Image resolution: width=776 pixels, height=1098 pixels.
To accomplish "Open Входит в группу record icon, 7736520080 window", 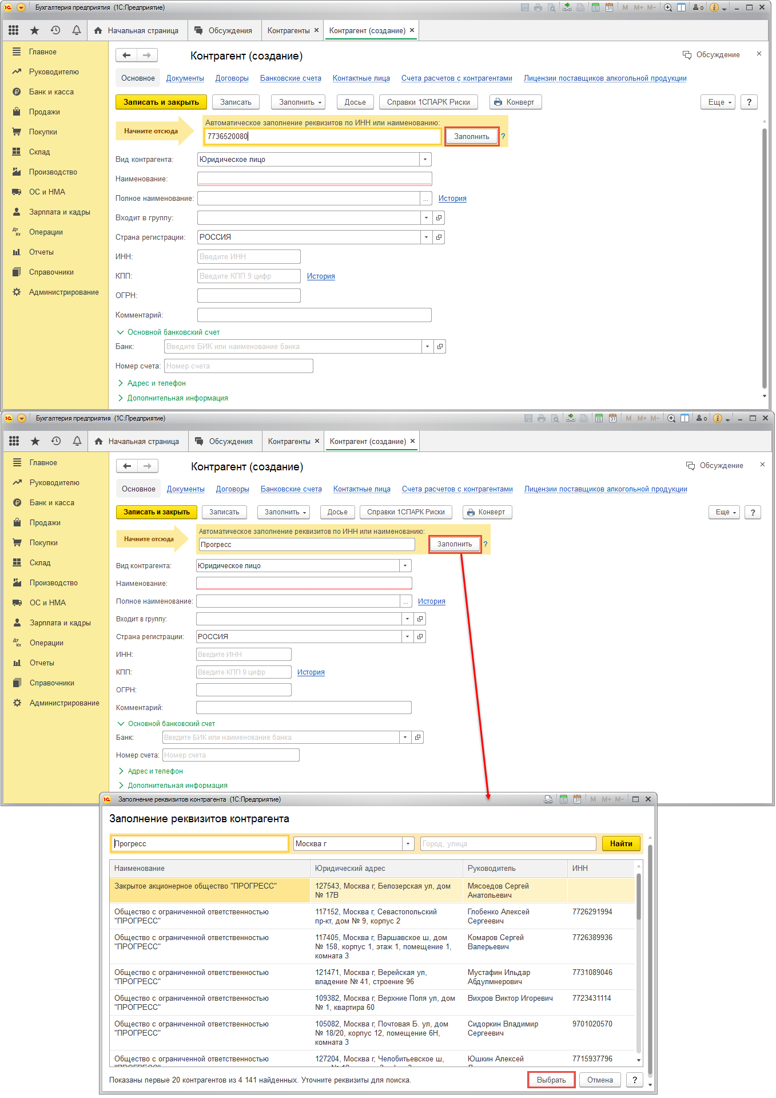I will [439, 217].
